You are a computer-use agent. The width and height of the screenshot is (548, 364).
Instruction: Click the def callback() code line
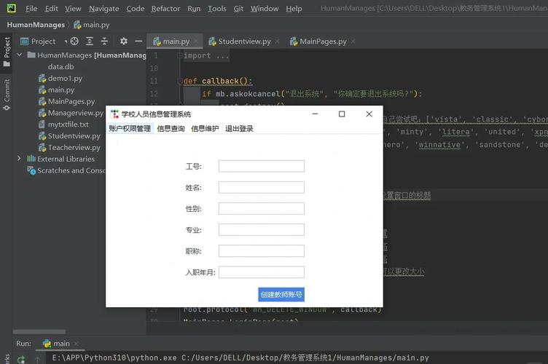(217, 81)
